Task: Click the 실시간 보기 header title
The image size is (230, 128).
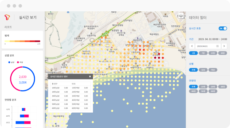Action: [27, 17]
